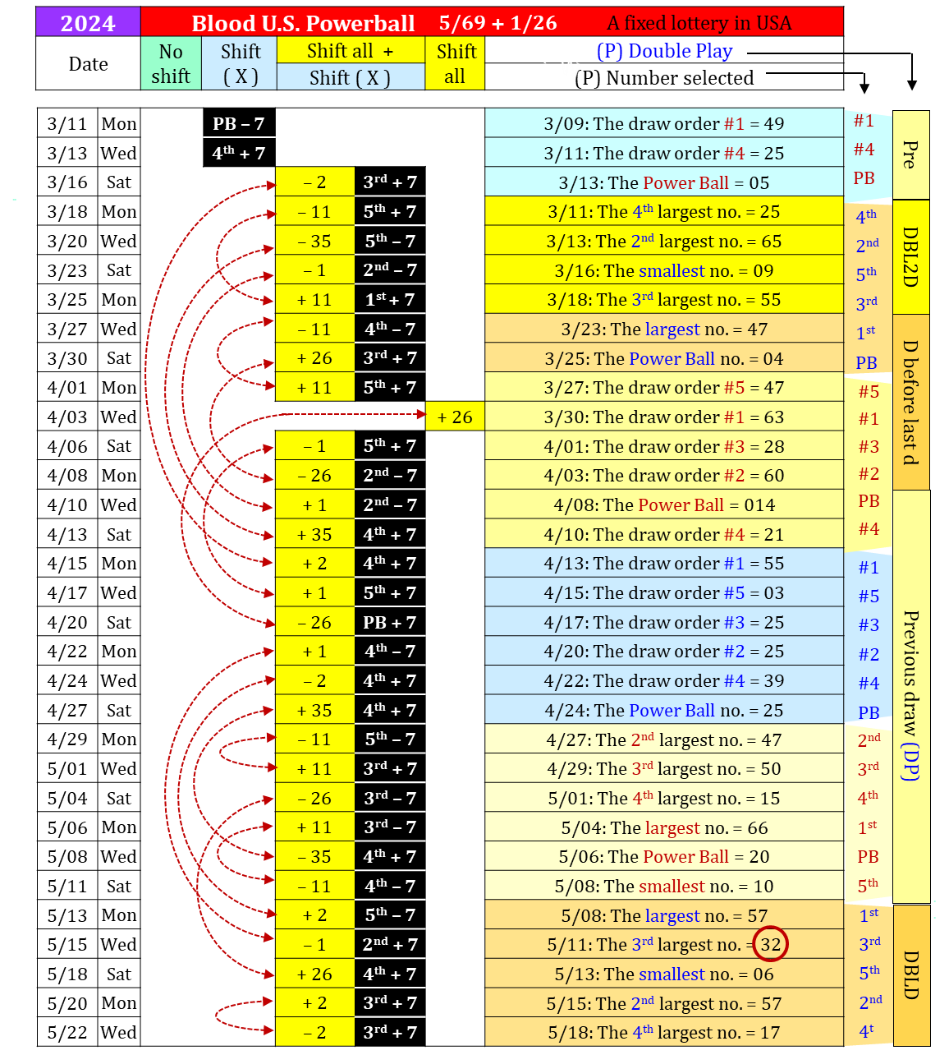Image resolution: width=949 pixels, height=1055 pixels.
Task: Click '3/09: The draw order #1 = 49'
Action: [x=664, y=123]
